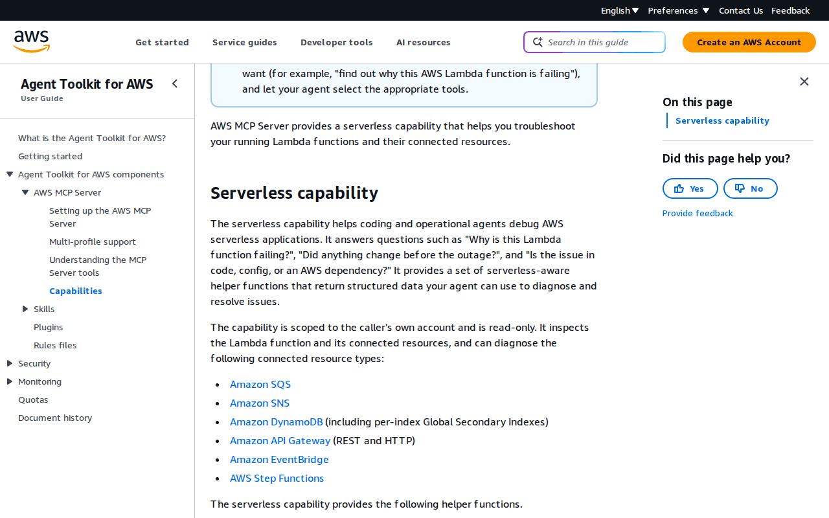Click the AWS logo
This screenshot has height=518, width=829.
31,41
